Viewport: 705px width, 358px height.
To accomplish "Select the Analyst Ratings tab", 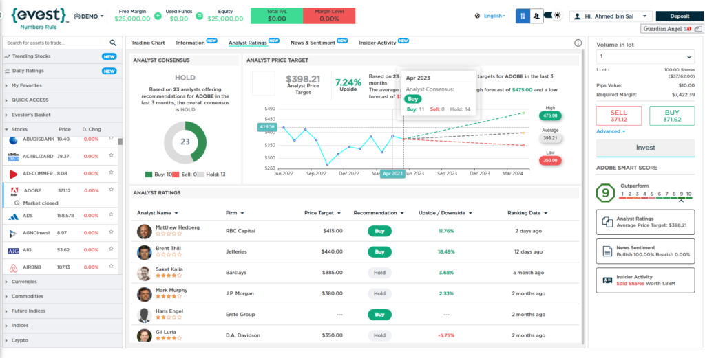I will [248, 43].
